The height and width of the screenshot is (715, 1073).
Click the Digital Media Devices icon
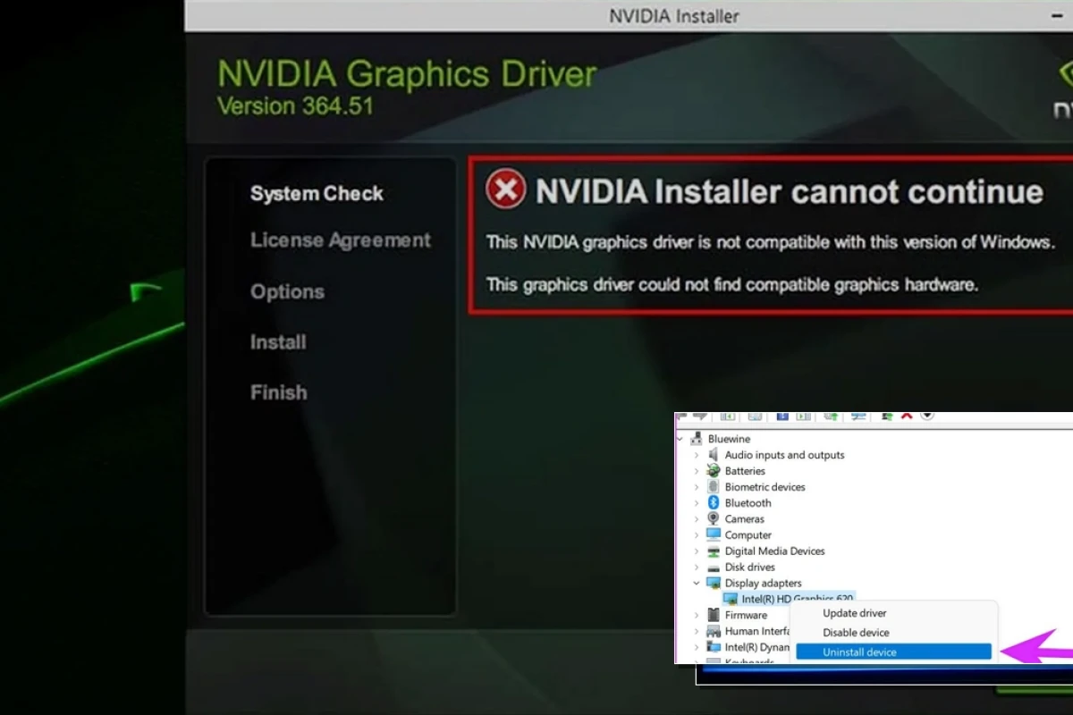coord(714,551)
